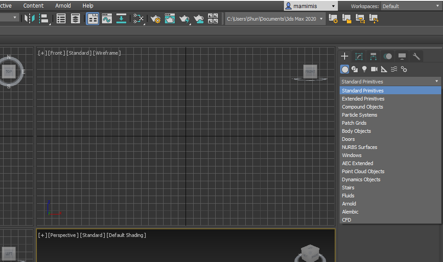
Task: Click the Front ViewCube face
Action: tap(310, 72)
